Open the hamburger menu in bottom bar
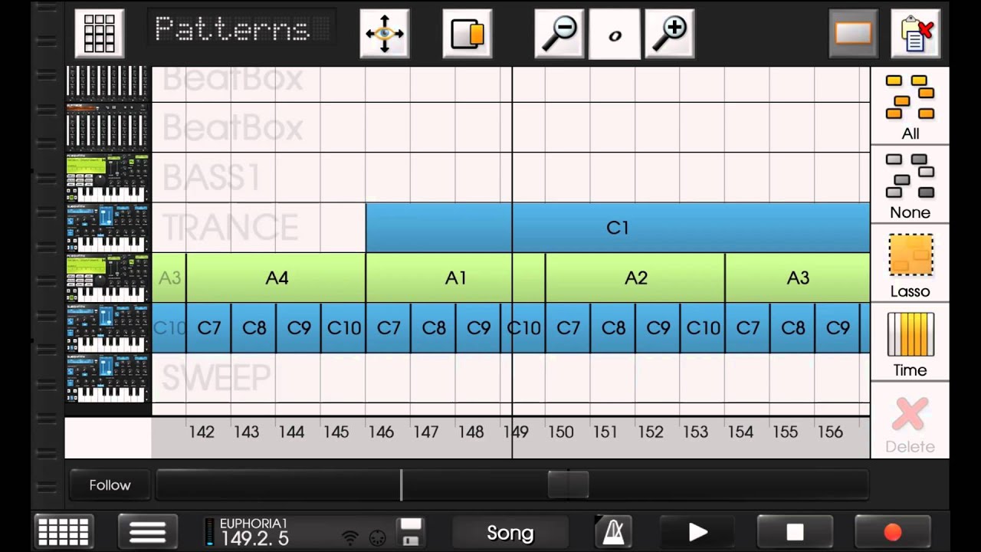981x552 pixels. [x=147, y=532]
